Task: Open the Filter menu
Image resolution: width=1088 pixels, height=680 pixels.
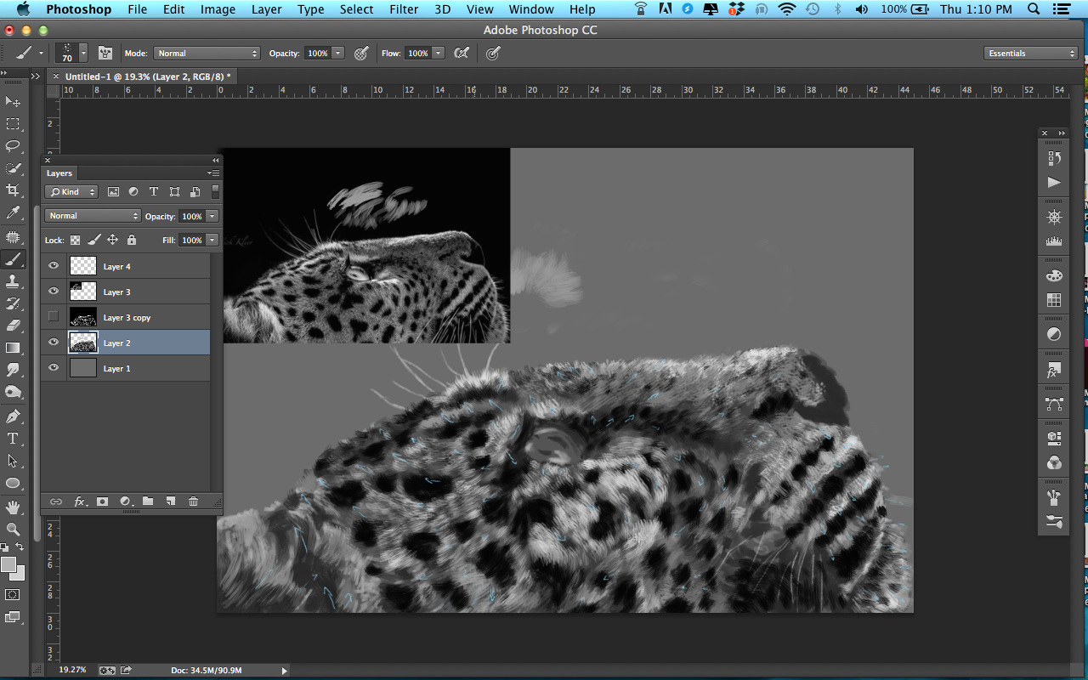Action: tap(404, 9)
